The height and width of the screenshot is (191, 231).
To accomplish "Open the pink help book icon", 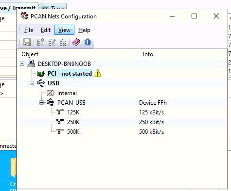I will [76, 42].
